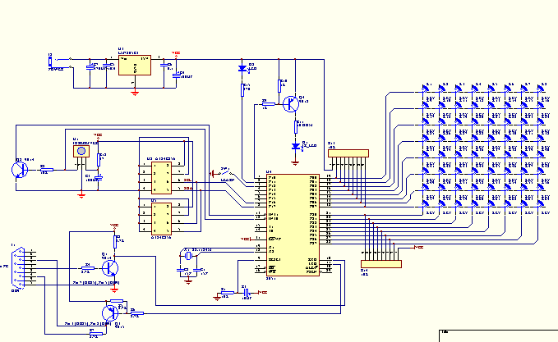Image resolution: width=558 pixels, height=342 pixels.
Task: Select the upper 8-pin EEPROM chip
Action: point(156,176)
